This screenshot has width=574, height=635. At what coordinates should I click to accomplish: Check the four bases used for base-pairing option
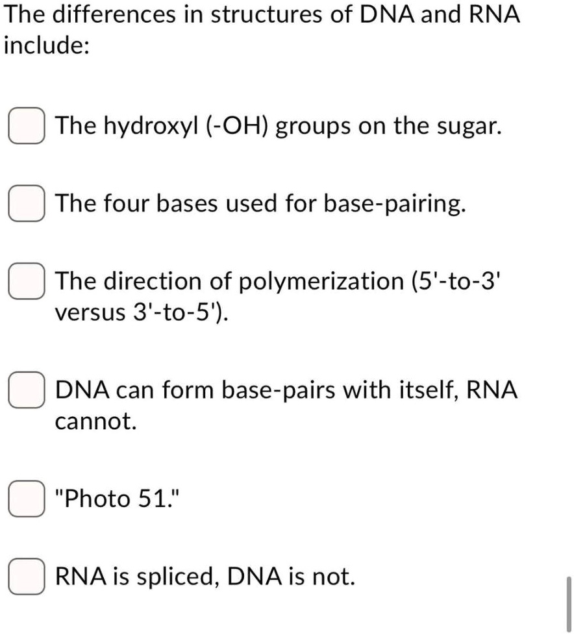pos(26,205)
